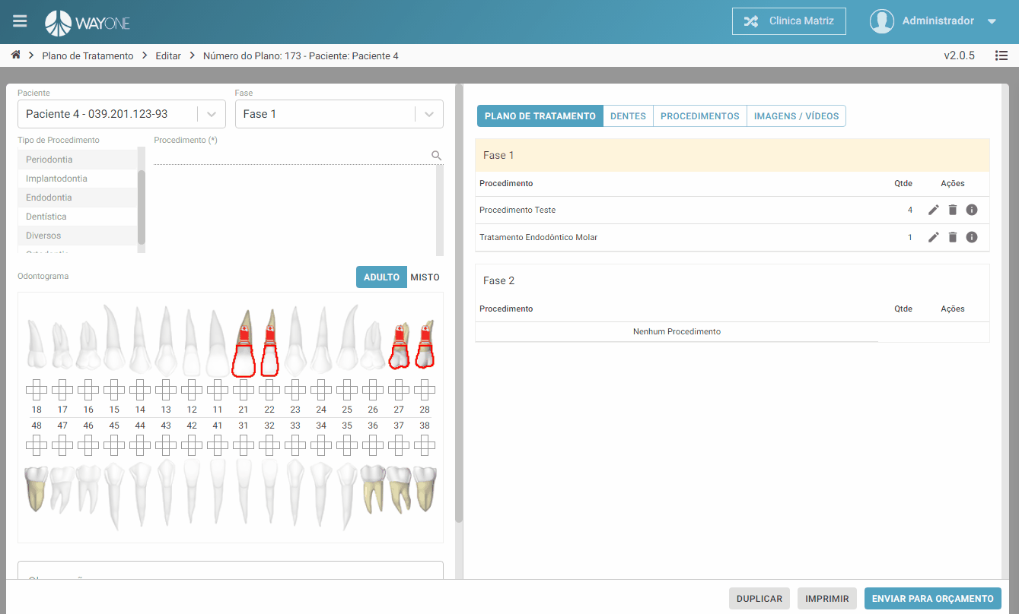Open the hamburger navigation menu
Image resolution: width=1019 pixels, height=614 pixels.
point(20,21)
